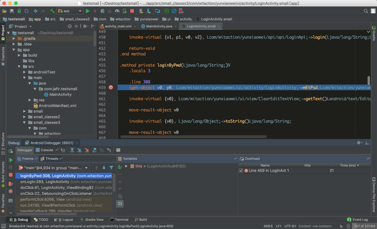Click Resume Program in the debug sidebar
This screenshot has height=229, width=377.
[11, 160]
